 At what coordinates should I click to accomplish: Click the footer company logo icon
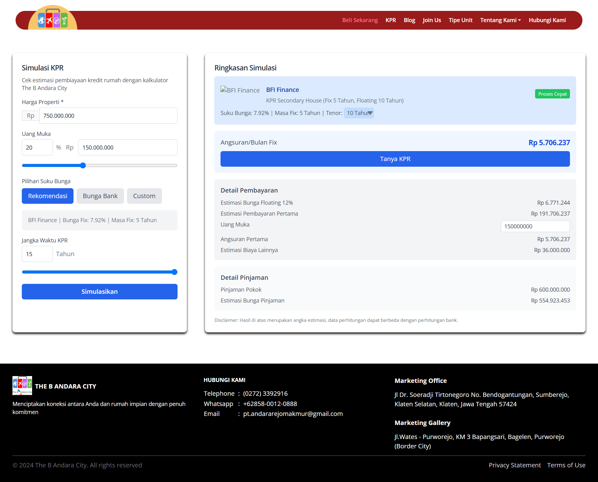point(22,386)
